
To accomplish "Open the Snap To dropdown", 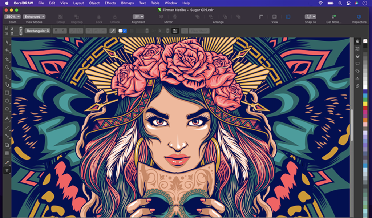I will click(x=310, y=17).
